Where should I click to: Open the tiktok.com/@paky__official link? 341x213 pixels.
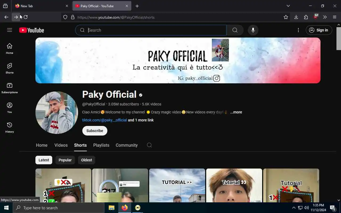pos(104,120)
